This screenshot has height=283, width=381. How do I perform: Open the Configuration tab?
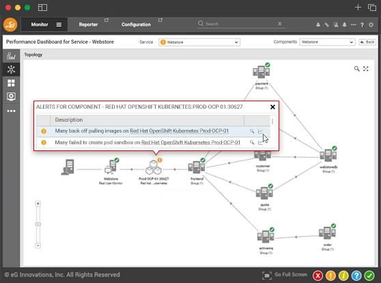coord(136,25)
